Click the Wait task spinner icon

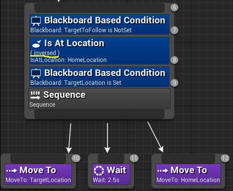tap(99, 171)
